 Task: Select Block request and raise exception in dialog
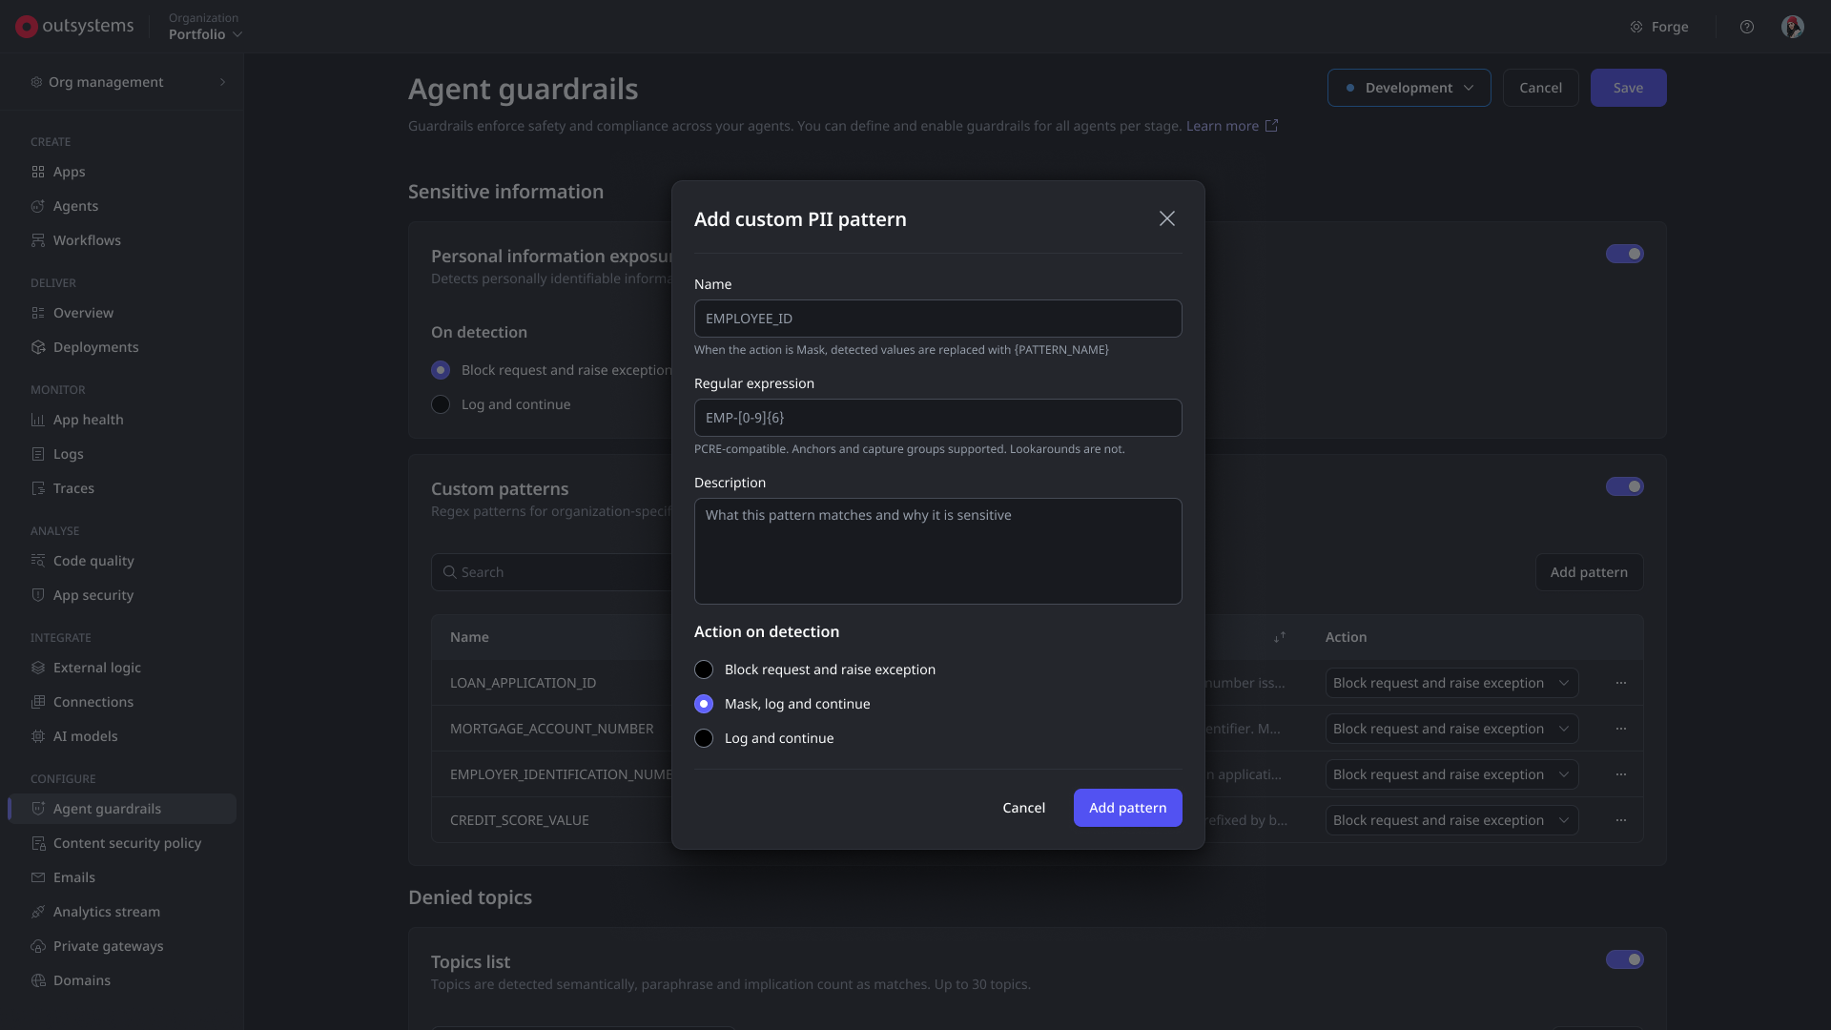815,669
